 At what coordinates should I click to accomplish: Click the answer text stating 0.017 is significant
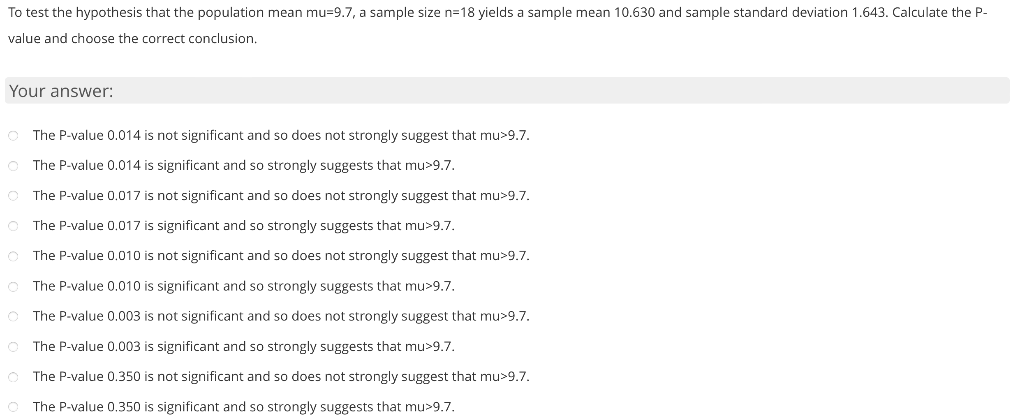[x=243, y=226]
